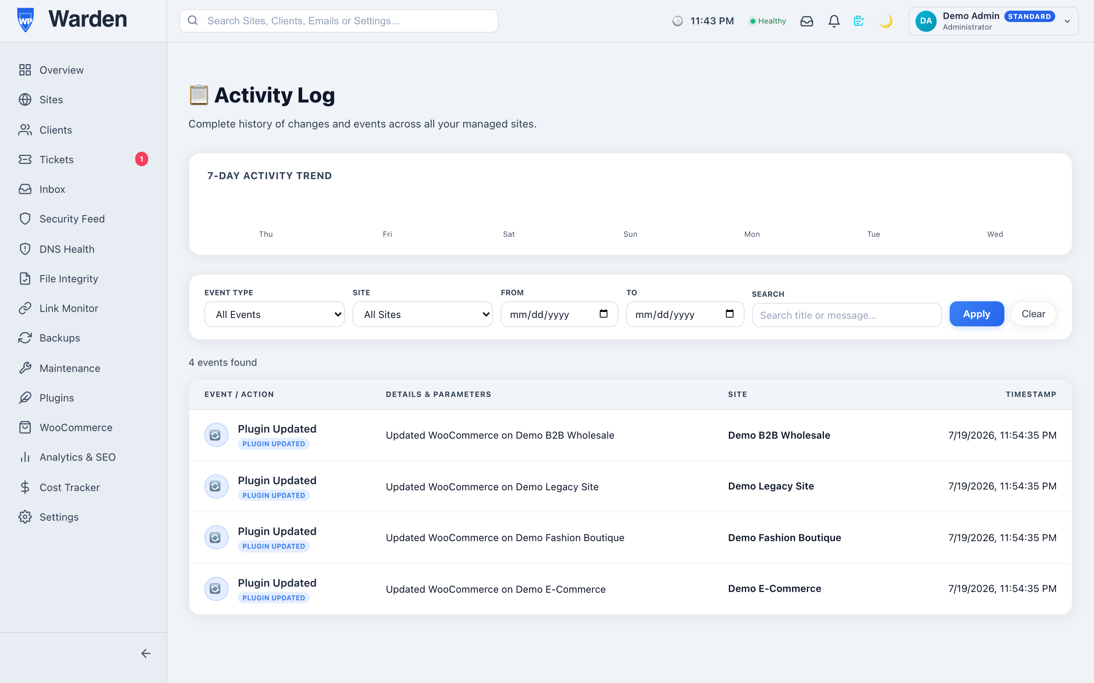
Task: Expand the Demo Admin account menu chevron
Action: pos(1067,21)
